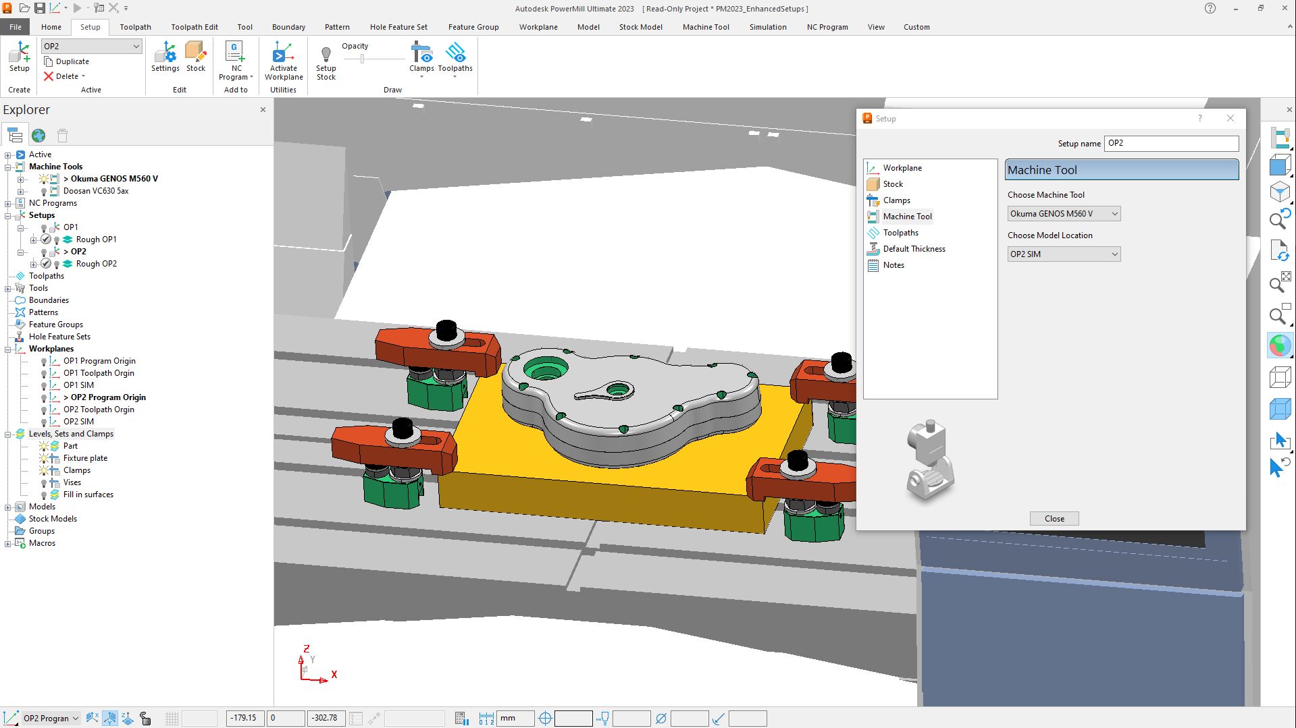This screenshot has width=1296, height=728.
Task: Toggle the Rough OP1 toolpath checkbox
Action: [45, 239]
